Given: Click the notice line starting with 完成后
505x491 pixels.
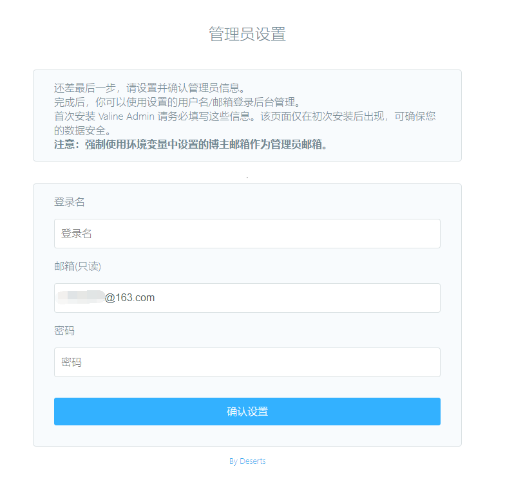Looking at the screenshot, I should 177,102.
